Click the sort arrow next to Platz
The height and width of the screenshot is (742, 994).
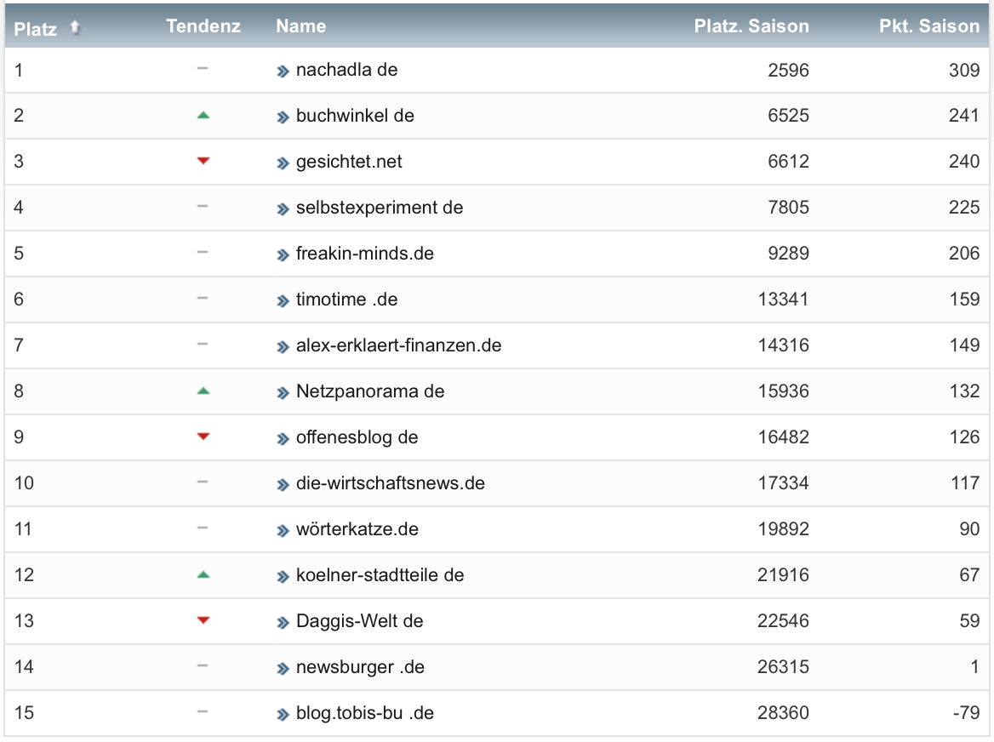coord(75,27)
